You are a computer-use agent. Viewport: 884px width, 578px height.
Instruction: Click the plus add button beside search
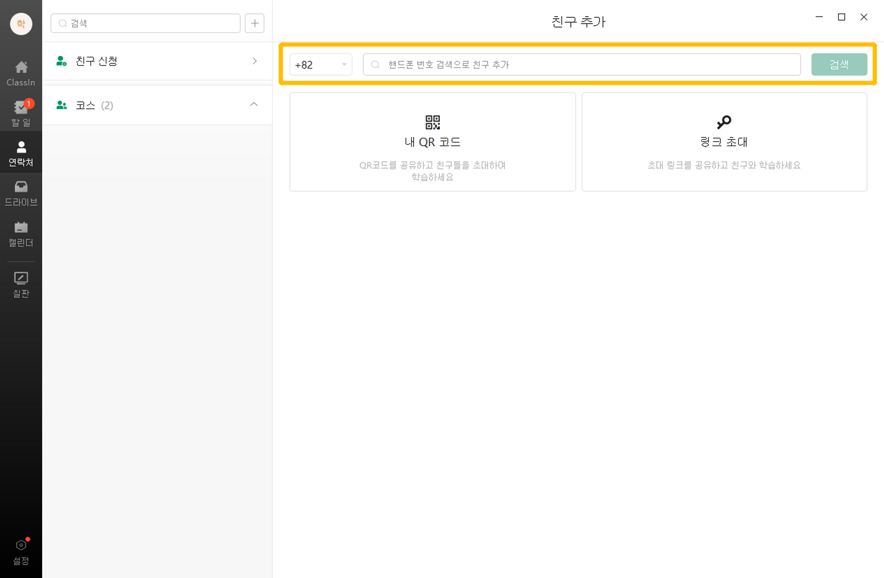tap(255, 23)
